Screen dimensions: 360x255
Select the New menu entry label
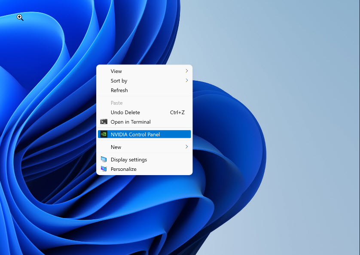click(116, 147)
